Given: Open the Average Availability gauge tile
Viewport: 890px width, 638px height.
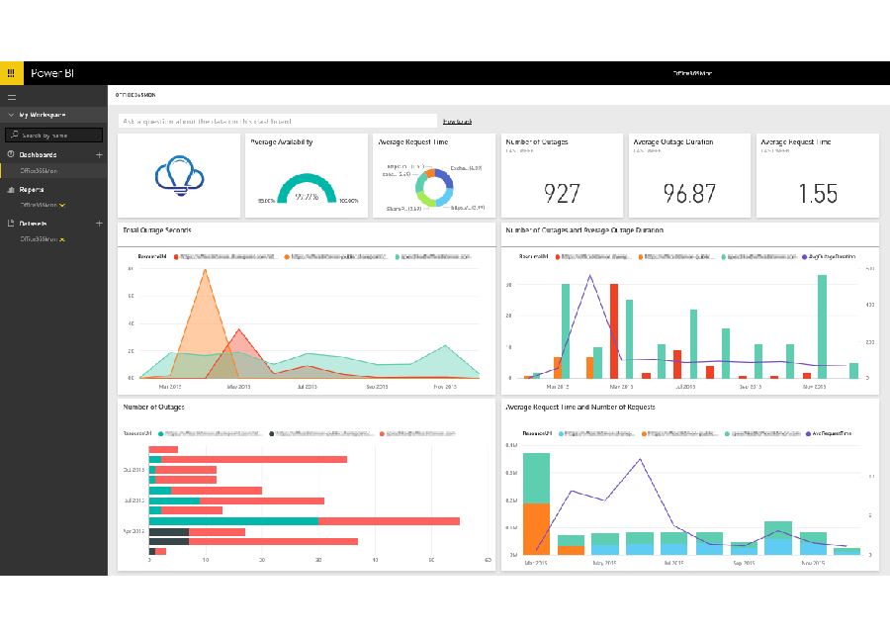Looking at the screenshot, I should (307, 175).
